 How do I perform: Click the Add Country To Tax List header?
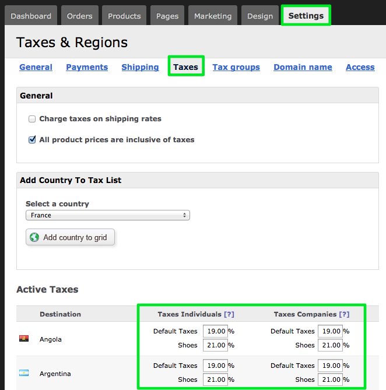point(71,180)
